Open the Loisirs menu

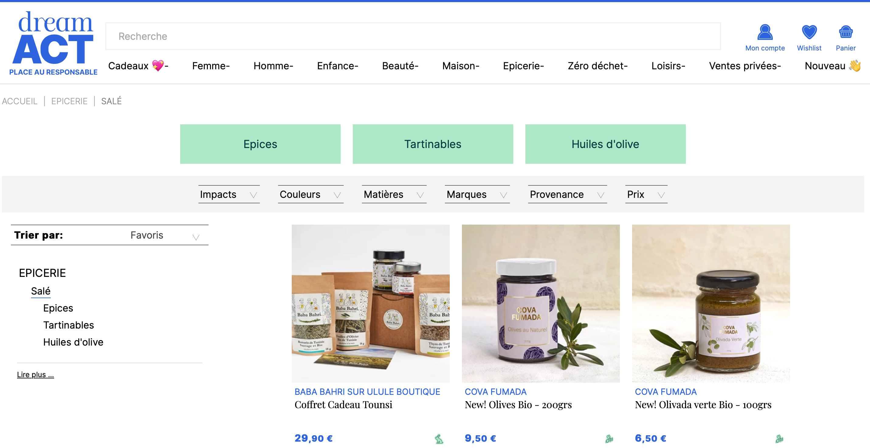[668, 66]
